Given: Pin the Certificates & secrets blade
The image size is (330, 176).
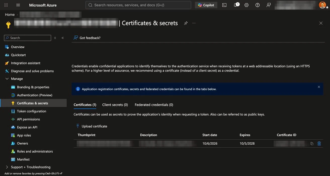Looking at the screenshot, I should pos(186,23).
